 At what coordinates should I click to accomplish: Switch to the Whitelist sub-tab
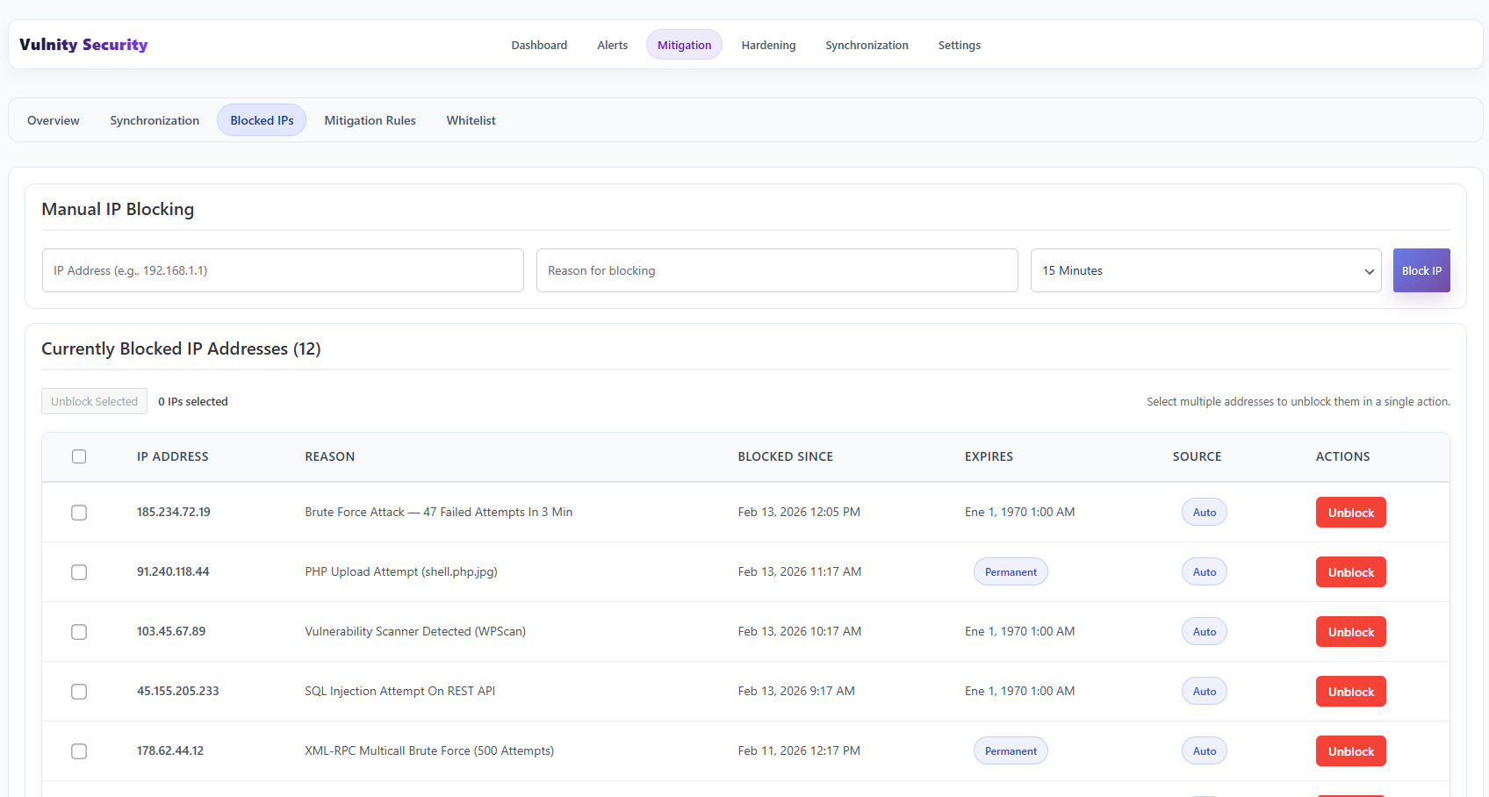click(471, 120)
